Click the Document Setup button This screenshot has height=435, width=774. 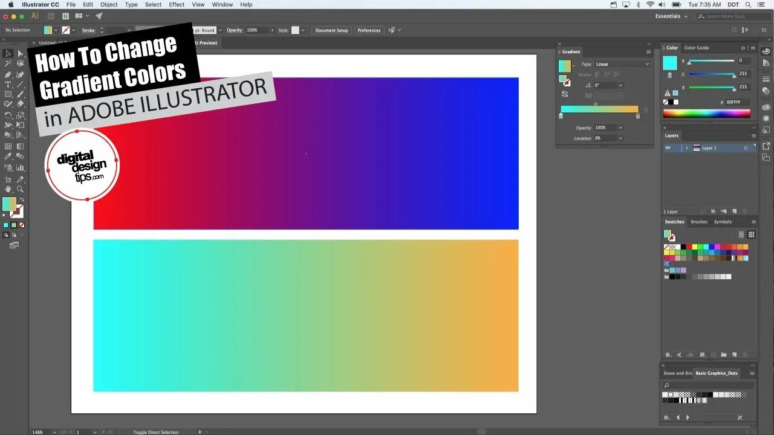click(x=331, y=30)
